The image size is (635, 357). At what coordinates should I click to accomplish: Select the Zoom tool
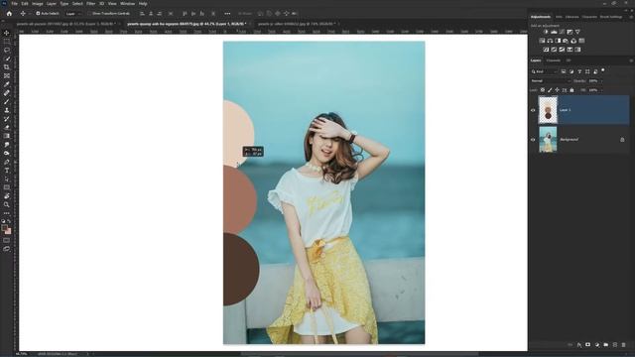[7, 205]
